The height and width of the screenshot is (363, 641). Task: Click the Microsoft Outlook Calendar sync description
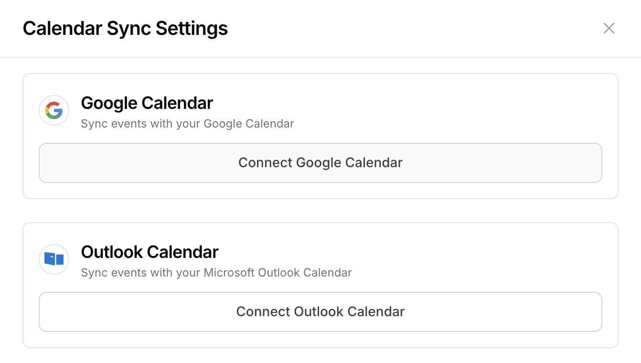(216, 273)
